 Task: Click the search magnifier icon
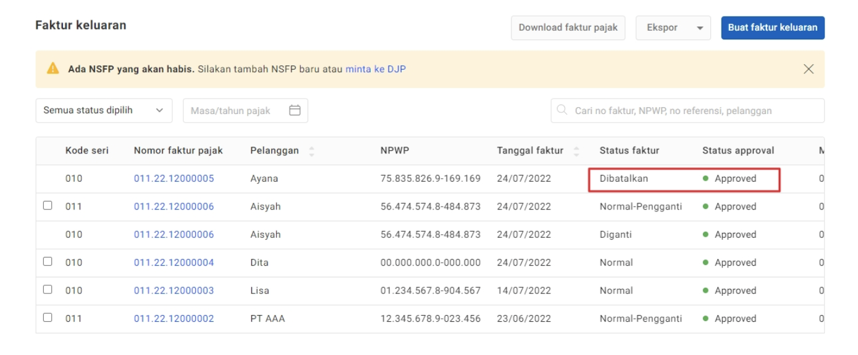pyautogui.click(x=562, y=111)
